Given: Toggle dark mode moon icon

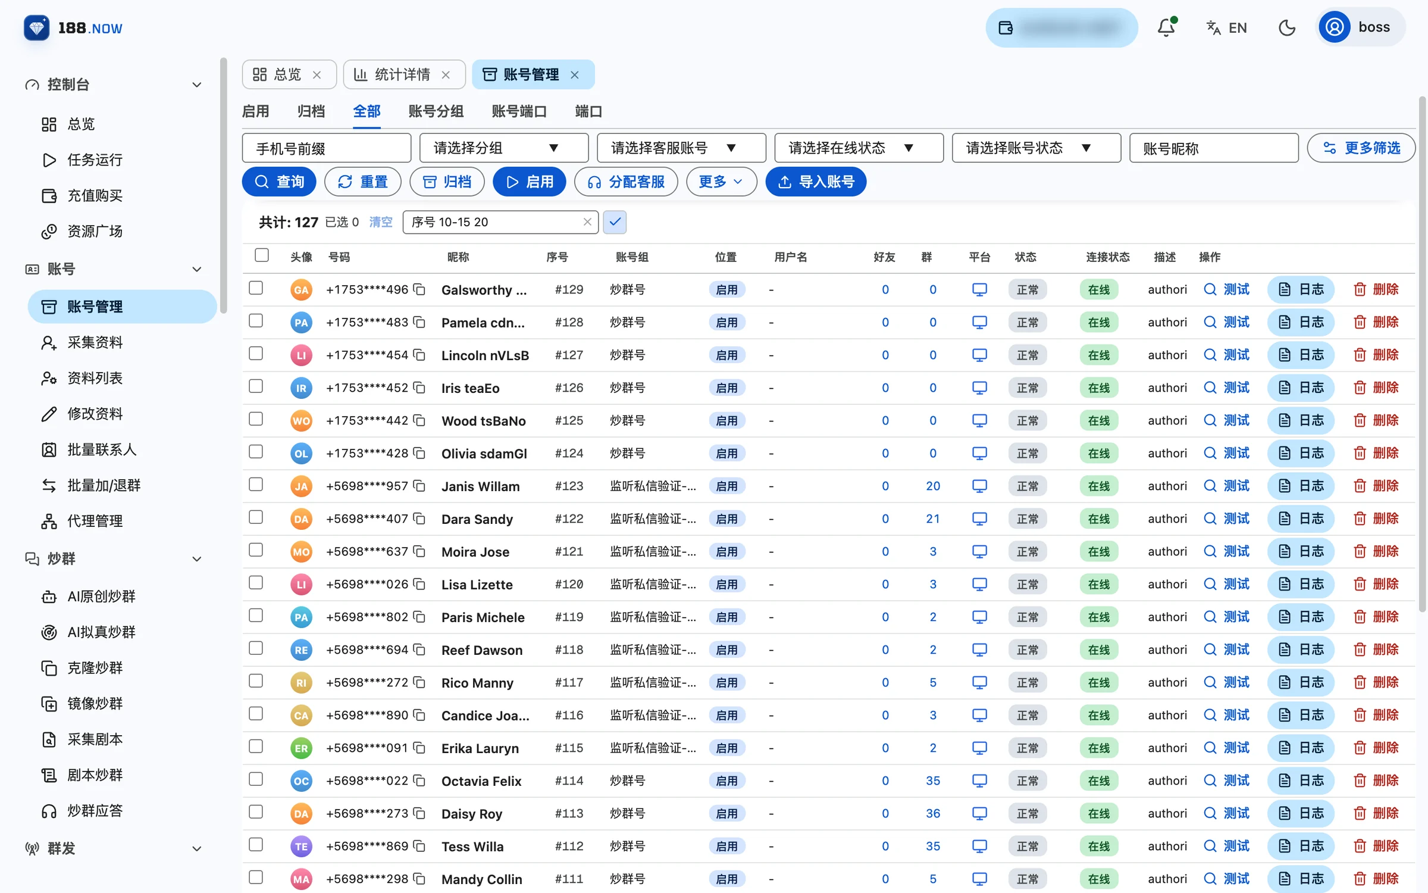Looking at the screenshot, I should click(1286, 27).
